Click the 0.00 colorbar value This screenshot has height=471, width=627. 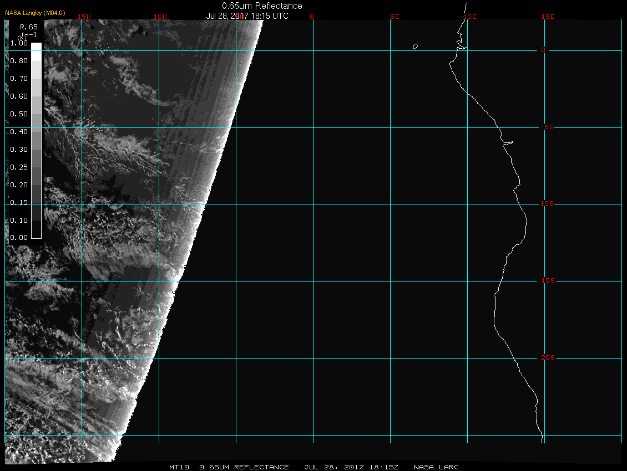(19, 238)
